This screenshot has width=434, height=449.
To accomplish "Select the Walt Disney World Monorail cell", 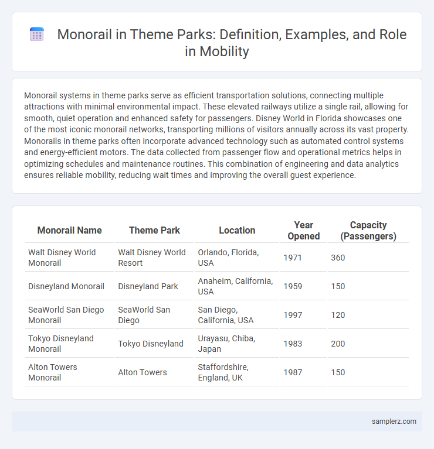I will click(69, 258).
